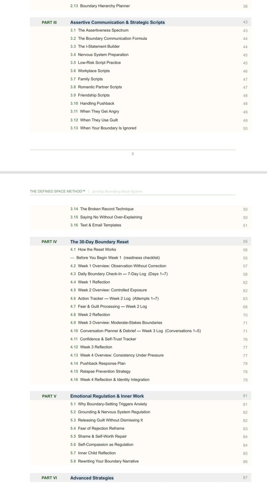
Task: Open The 30-Day Boundary Reset heading
Action: coord(99,242)
